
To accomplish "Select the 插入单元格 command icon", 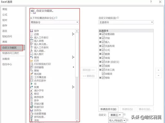I will [x=31, y=44].
